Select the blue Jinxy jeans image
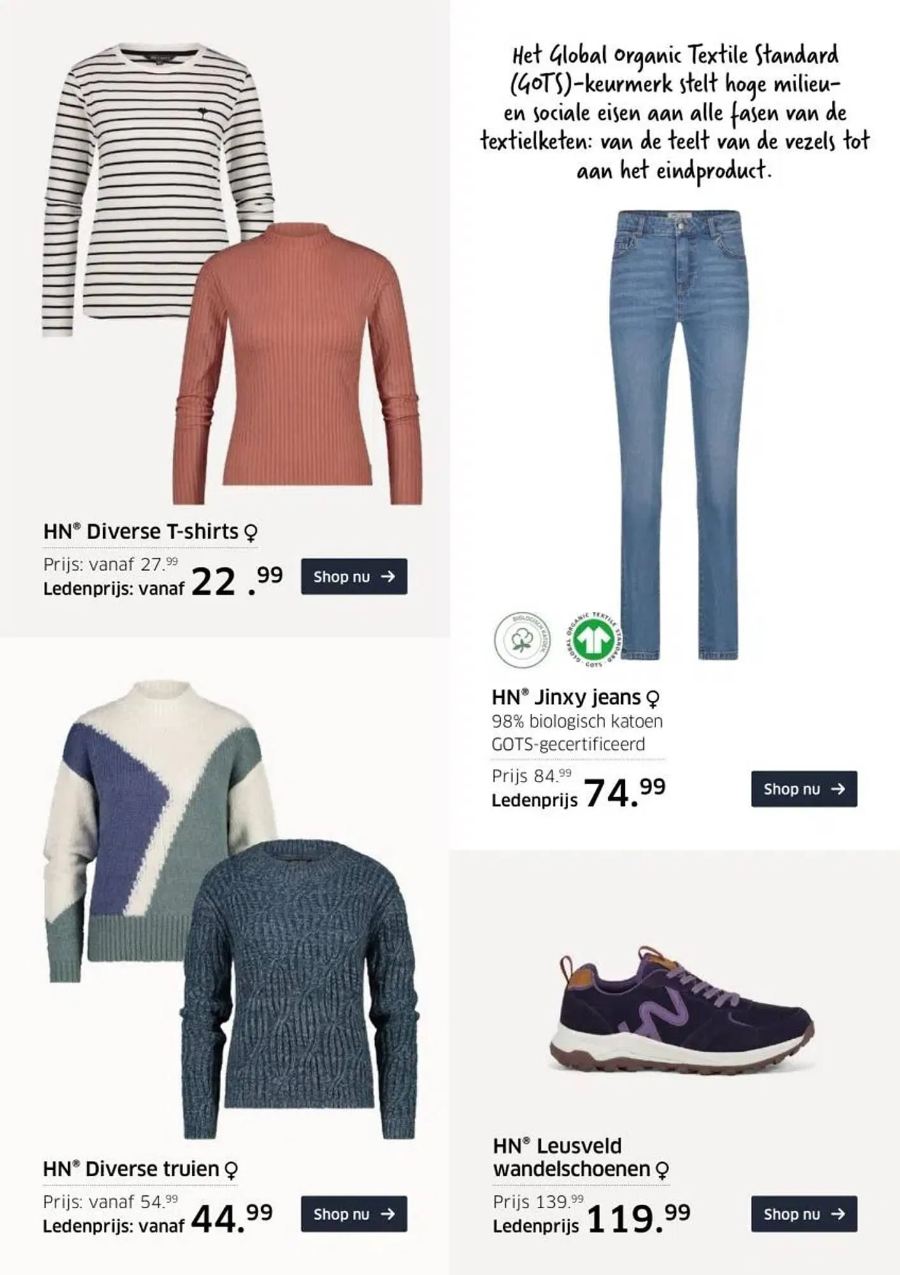 (x=678, y=433)
